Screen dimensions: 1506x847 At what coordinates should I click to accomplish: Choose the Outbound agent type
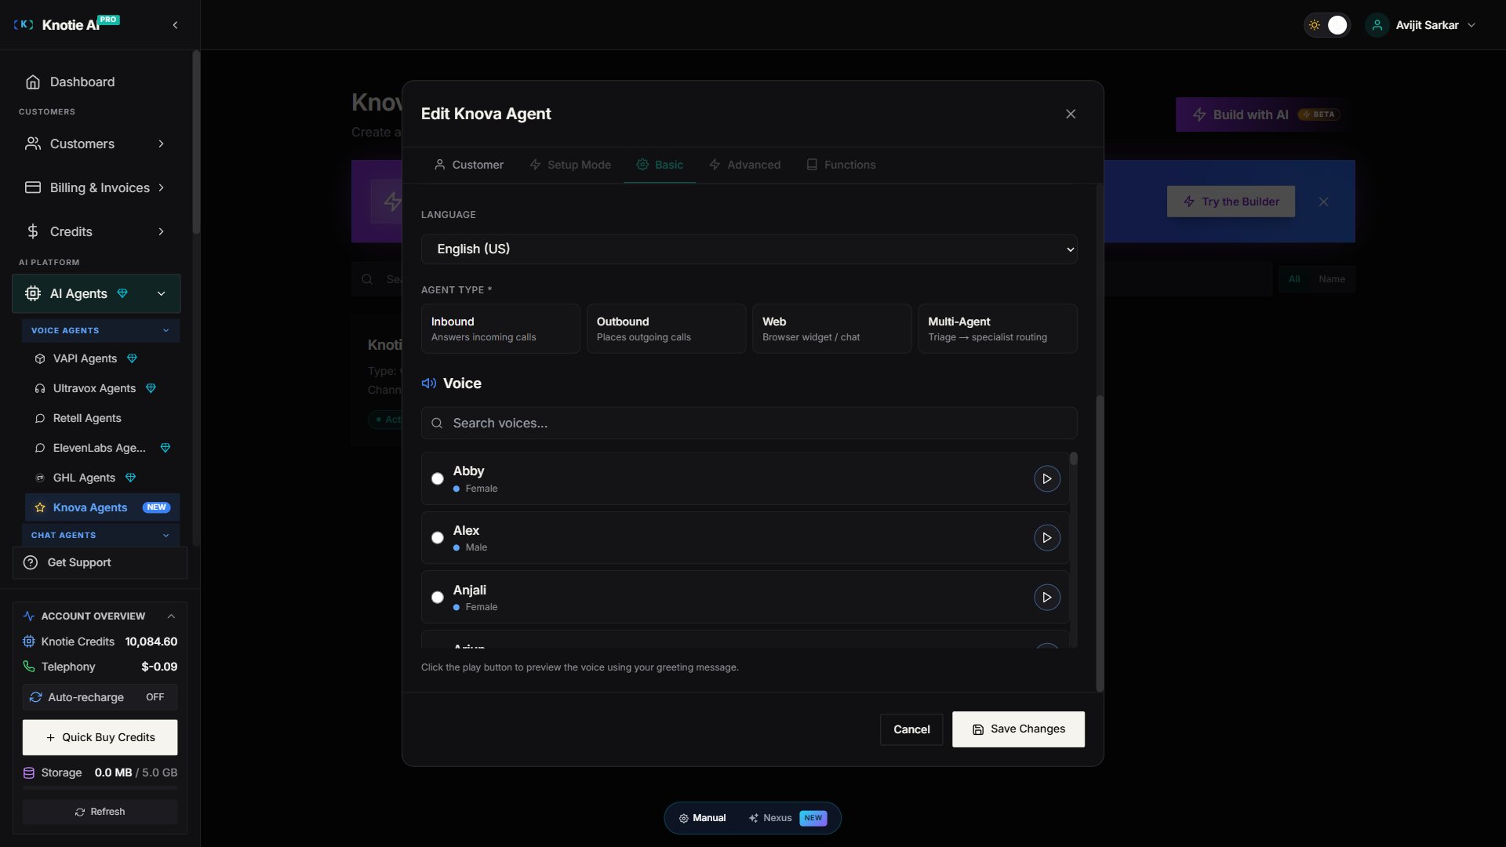[666, 329]
